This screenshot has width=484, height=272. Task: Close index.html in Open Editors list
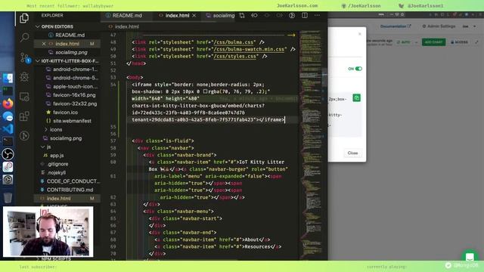point(44,44)
